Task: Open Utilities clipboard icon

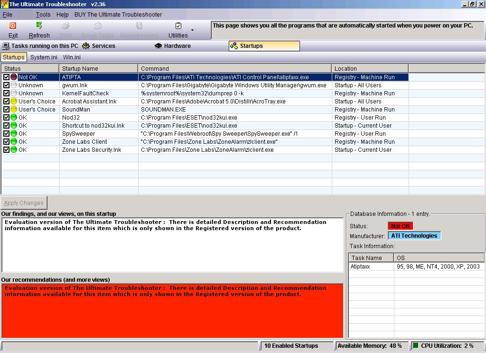Action: 178,26
